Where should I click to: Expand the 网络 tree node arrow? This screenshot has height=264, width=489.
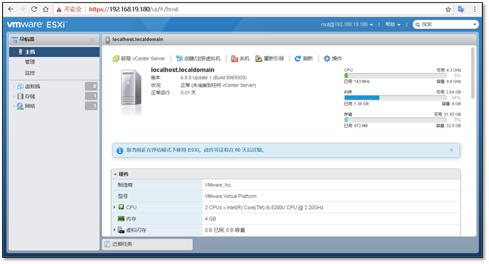(x=14, y=106)
